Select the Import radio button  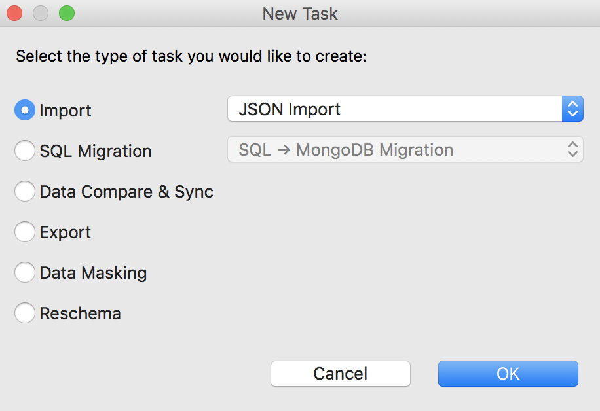(x=25, y=110)
